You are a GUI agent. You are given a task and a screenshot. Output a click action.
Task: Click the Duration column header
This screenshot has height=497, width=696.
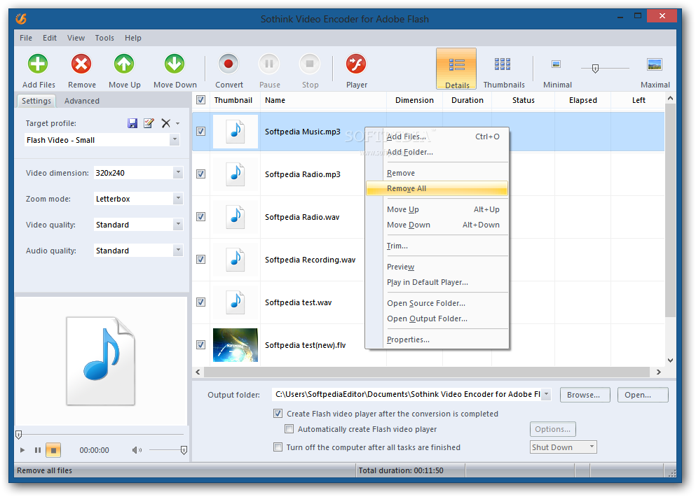(468, 100)
